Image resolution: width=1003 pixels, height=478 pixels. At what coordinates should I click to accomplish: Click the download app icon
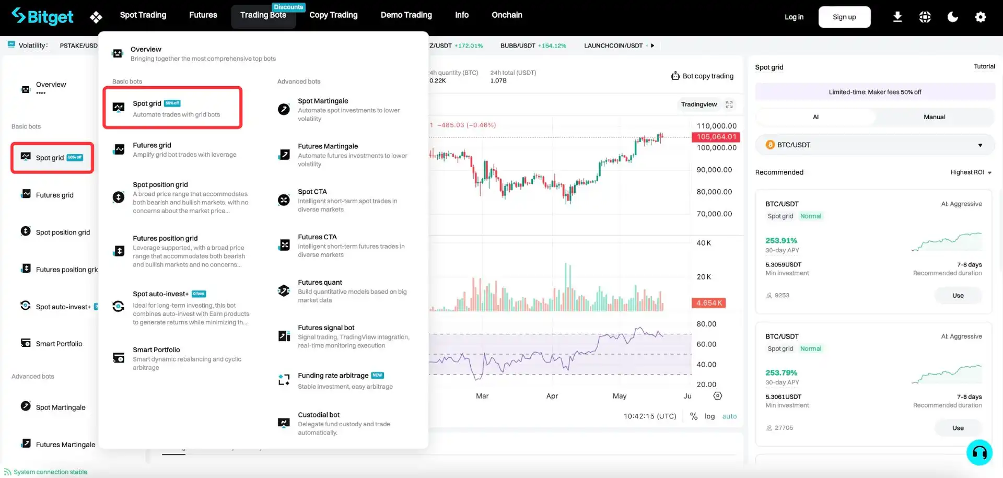click(897, 17)
